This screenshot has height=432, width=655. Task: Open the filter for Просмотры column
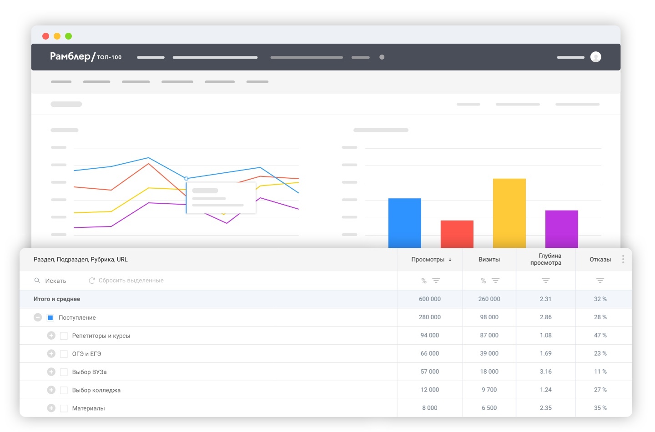pyautogui.click(x=436, y=281)
